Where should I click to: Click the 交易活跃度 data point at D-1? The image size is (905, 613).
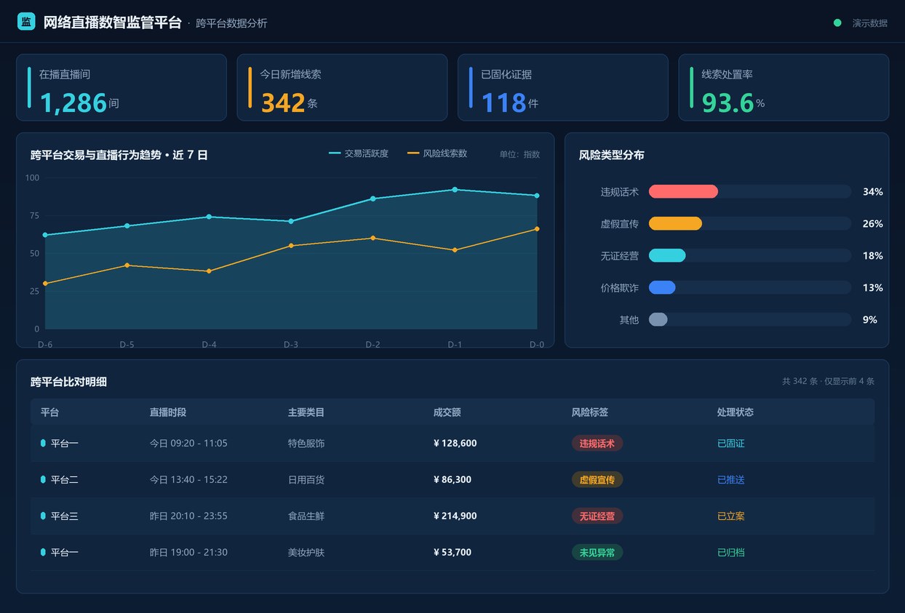point(455,190)
